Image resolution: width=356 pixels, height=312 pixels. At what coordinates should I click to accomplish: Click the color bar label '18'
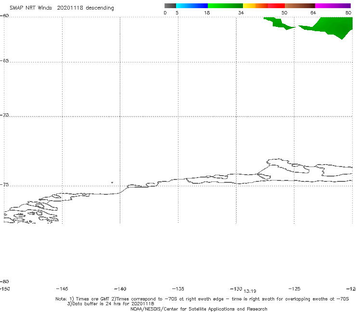pyautogui.click(x=207, y=13)
